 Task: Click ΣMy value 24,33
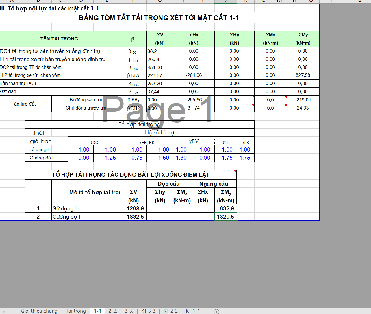point(303,108)
